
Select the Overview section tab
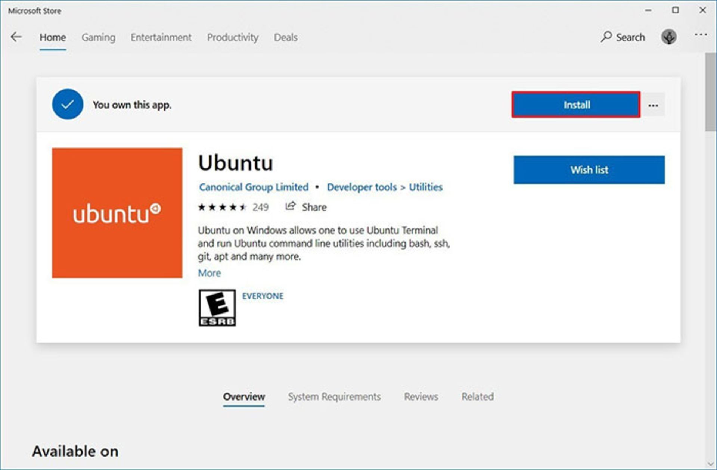tap(244, 396)
